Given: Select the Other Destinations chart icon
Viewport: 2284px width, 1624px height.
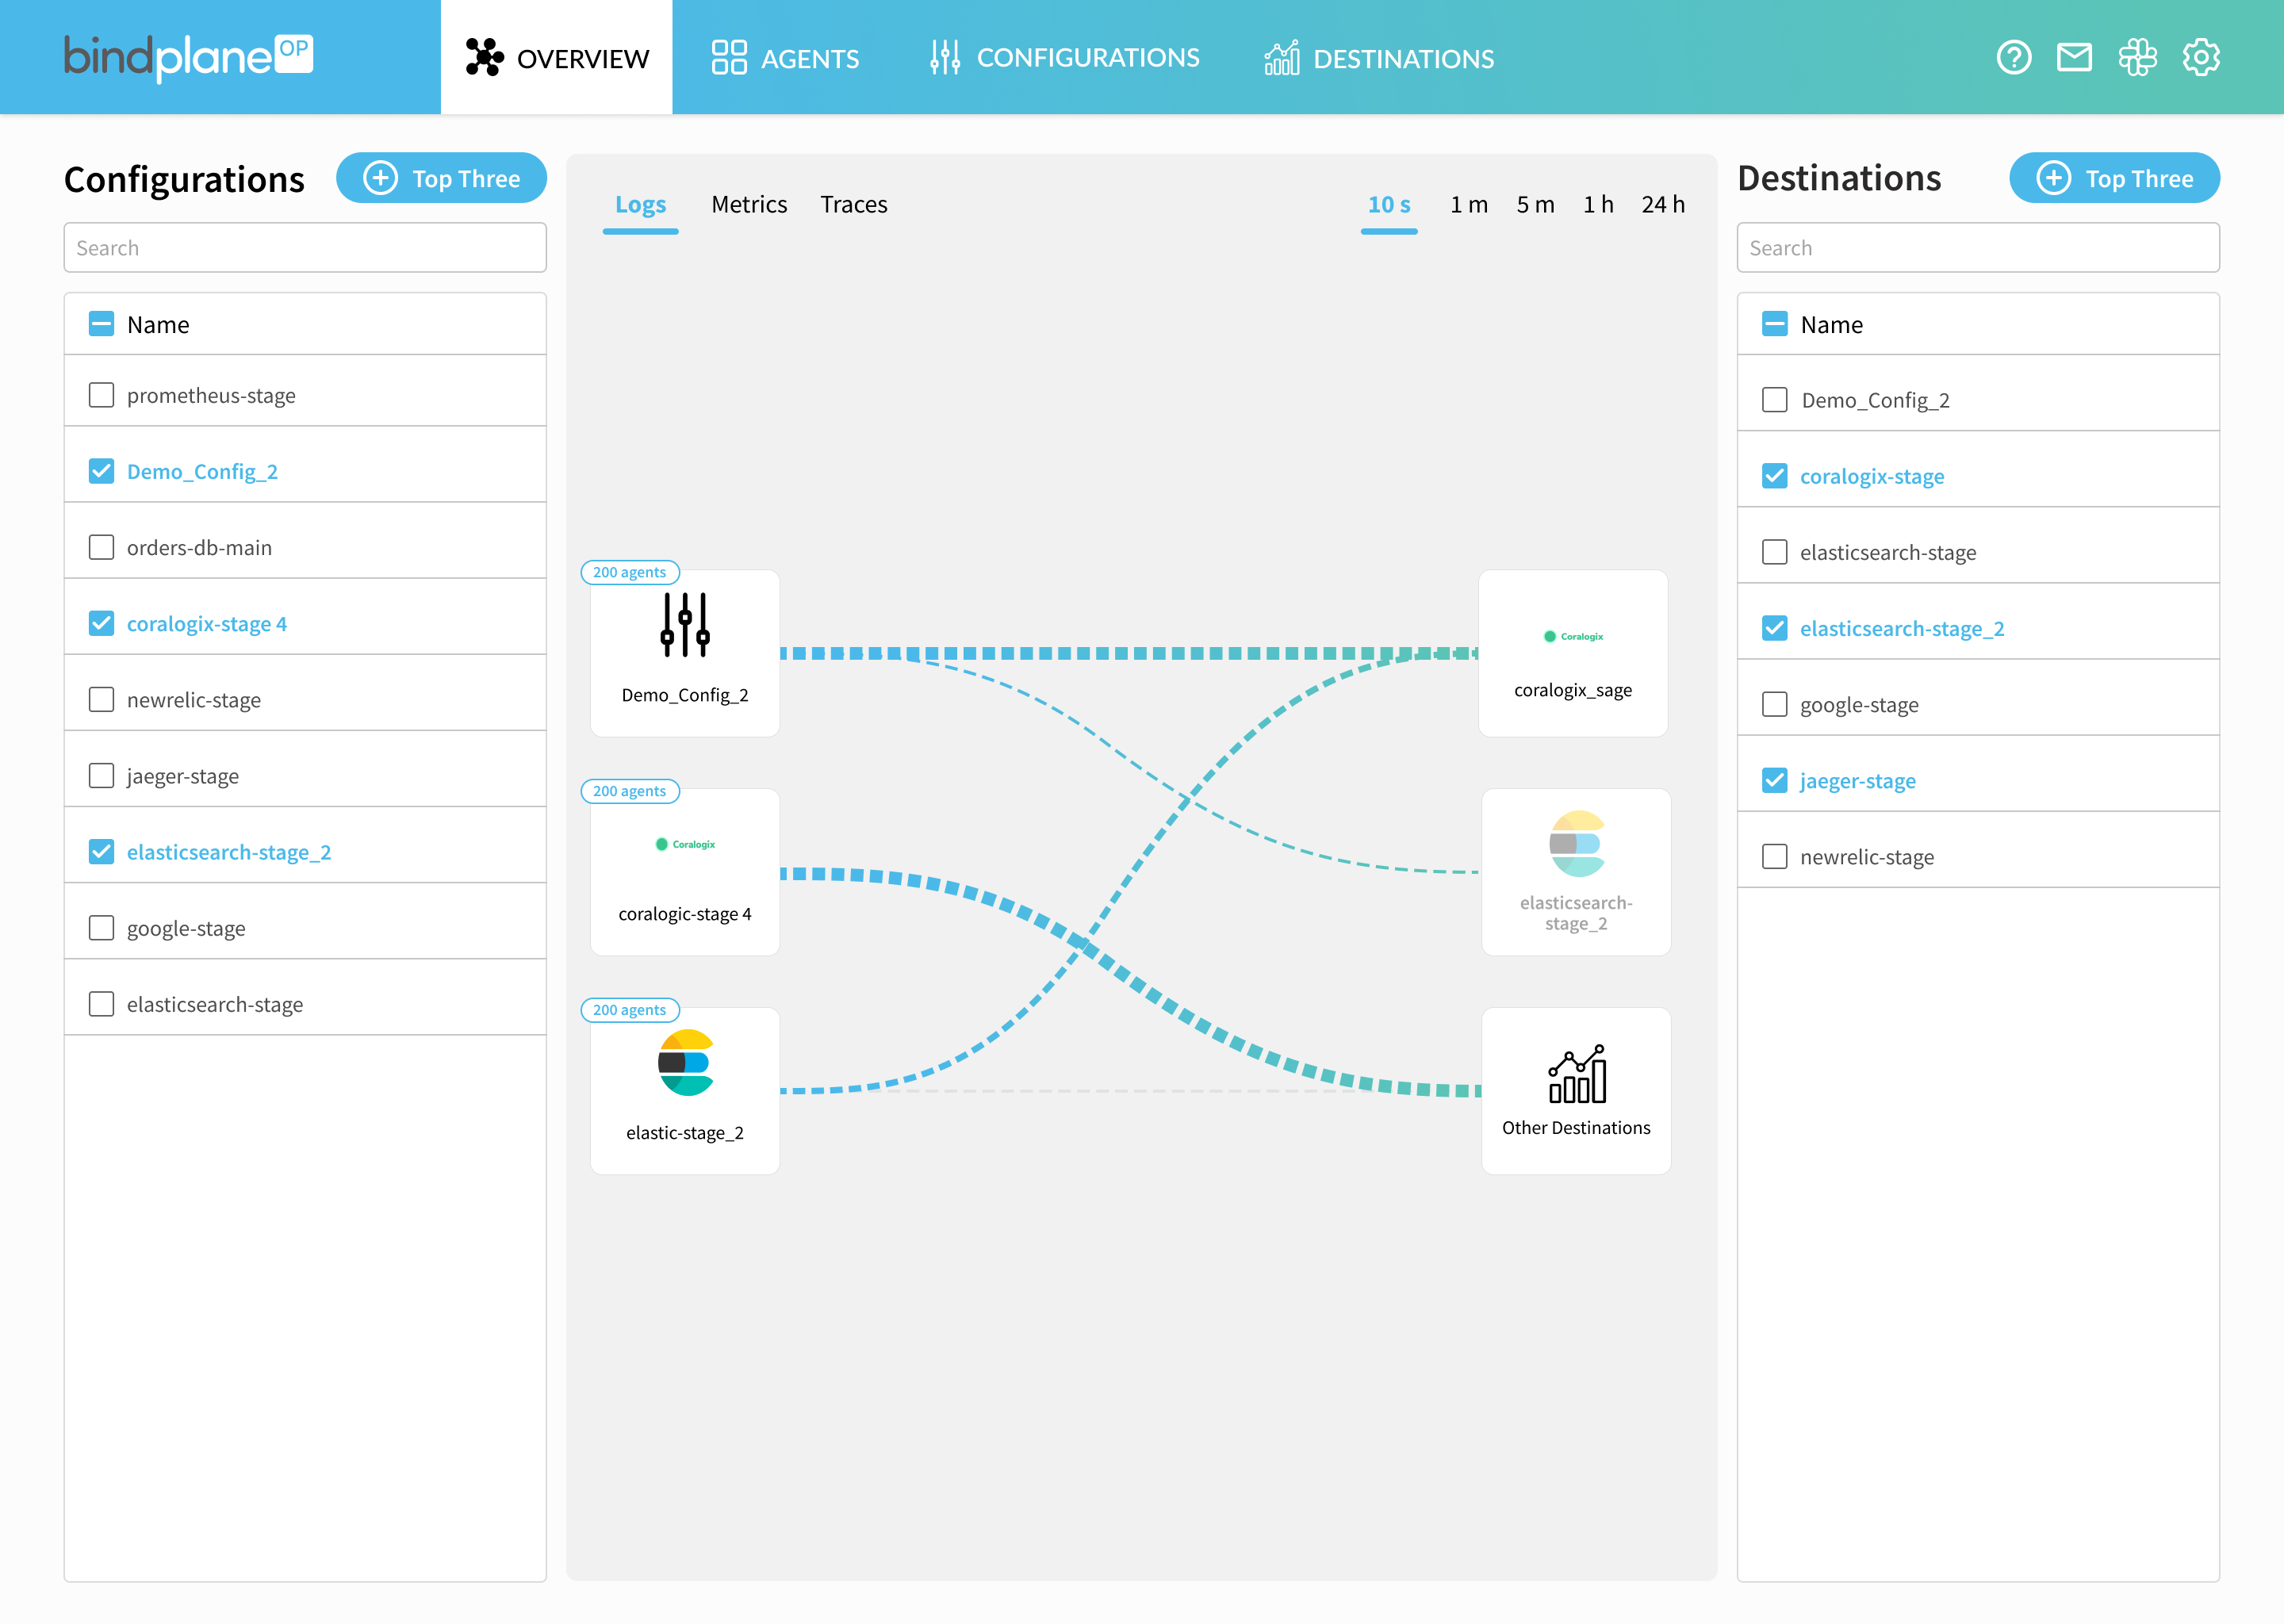Looking at the screenshot, I should [x=1576, y=1074].
